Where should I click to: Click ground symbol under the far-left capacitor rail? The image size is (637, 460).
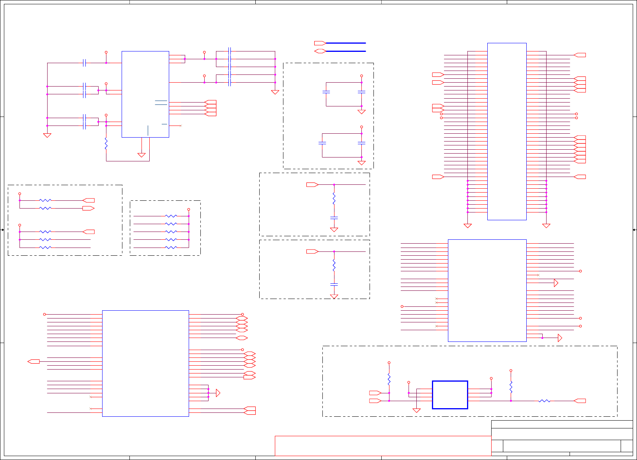(x=47, y=135)
